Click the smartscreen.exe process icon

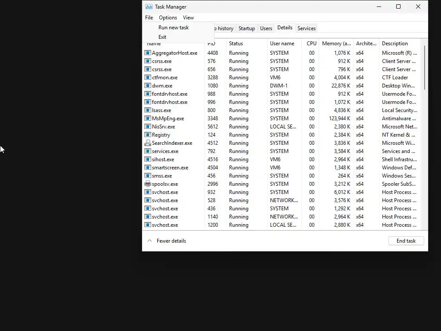148,167
